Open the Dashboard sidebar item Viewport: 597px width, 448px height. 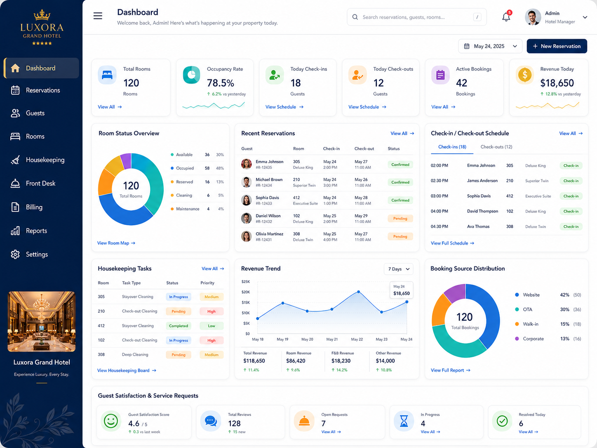(x=42, y=68)
